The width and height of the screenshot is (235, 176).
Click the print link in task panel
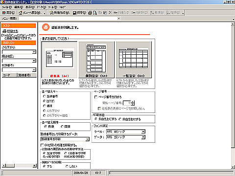[13, 31]
